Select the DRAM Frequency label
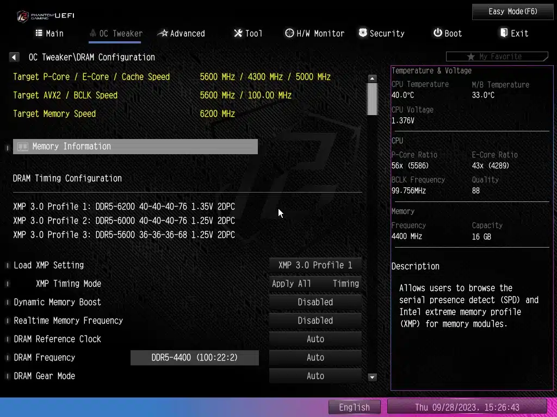Viewport: 557px width, 417px height. pos(45,357)
